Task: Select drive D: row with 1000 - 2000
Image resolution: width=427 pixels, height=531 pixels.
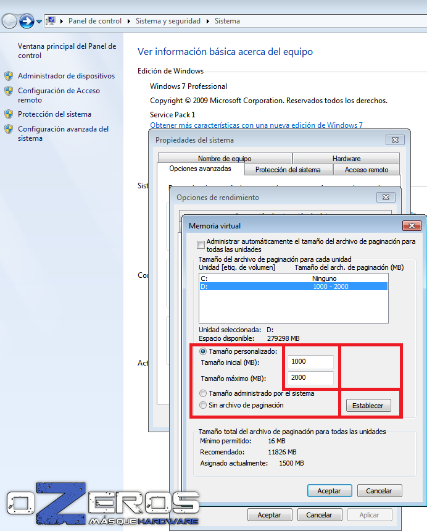Action: point(293,286)
